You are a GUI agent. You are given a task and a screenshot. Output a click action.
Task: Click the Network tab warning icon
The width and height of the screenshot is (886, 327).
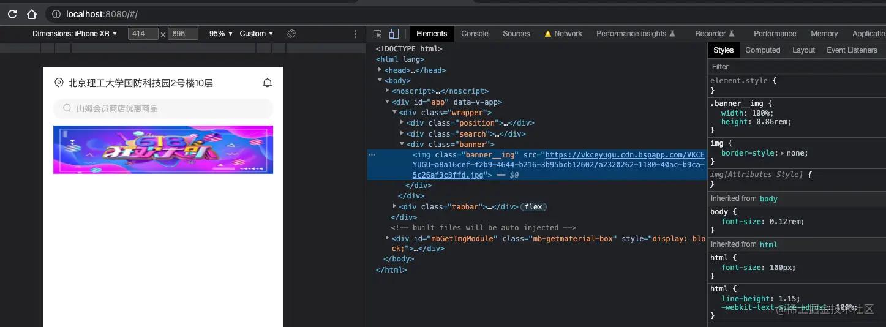click(547, 34)
